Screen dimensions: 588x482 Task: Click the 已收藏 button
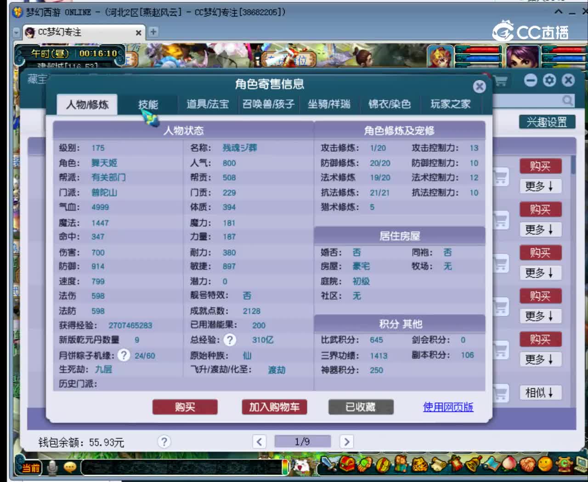[361, 407]
